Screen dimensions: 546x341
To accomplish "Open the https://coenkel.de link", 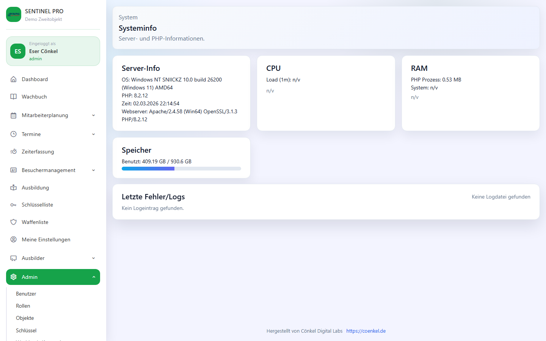I will 366,331.
